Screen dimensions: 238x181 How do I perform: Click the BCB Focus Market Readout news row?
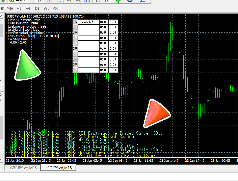point(73,137)
